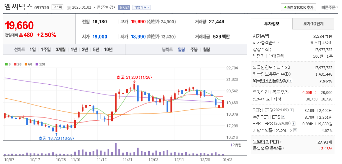Click the 거래량 volume legend marker
The image size is (342, 164).
pyautogui.click(x=236, y=145)
